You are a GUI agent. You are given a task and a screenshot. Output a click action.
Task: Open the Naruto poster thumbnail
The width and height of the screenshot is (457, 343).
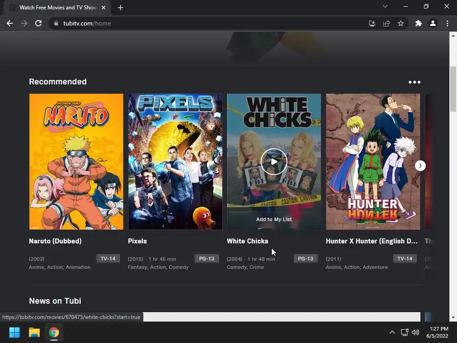click(76, 162)
